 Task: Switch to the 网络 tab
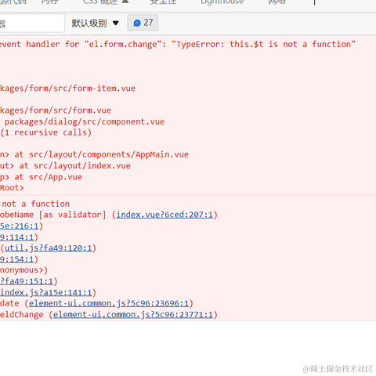277,2
